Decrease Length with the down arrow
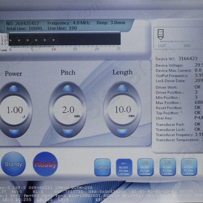This screenshot has height=203, width=203. [123, 132]
